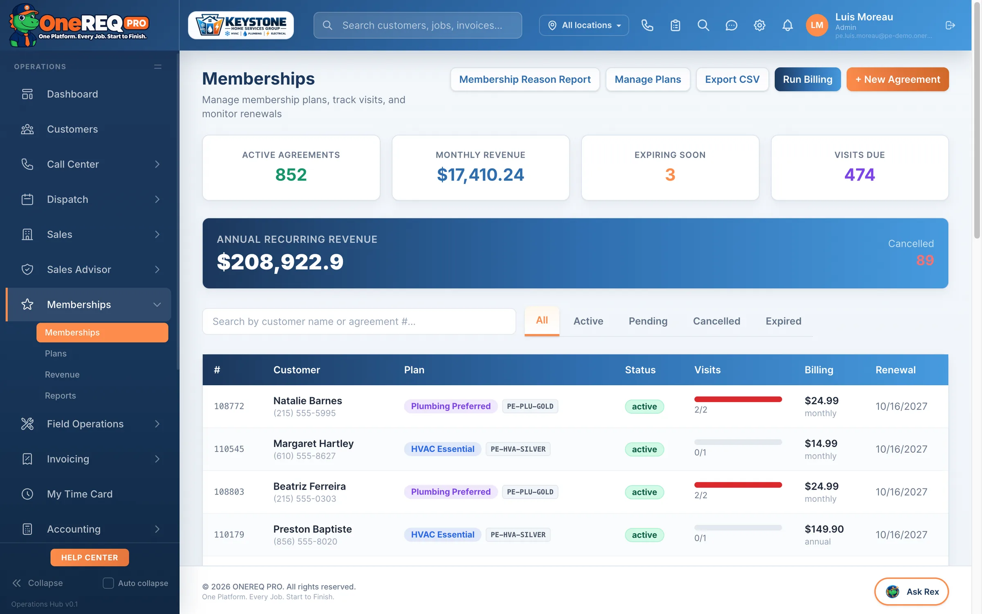Switch to the Expired tab
The image size is (982, 614).
784,321
